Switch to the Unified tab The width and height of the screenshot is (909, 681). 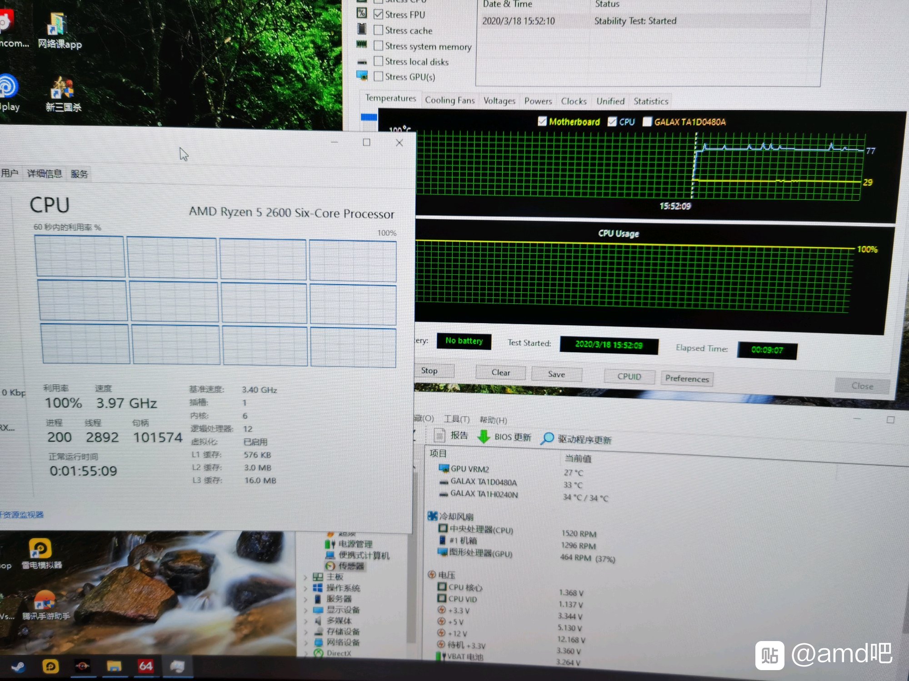[610, 101]
